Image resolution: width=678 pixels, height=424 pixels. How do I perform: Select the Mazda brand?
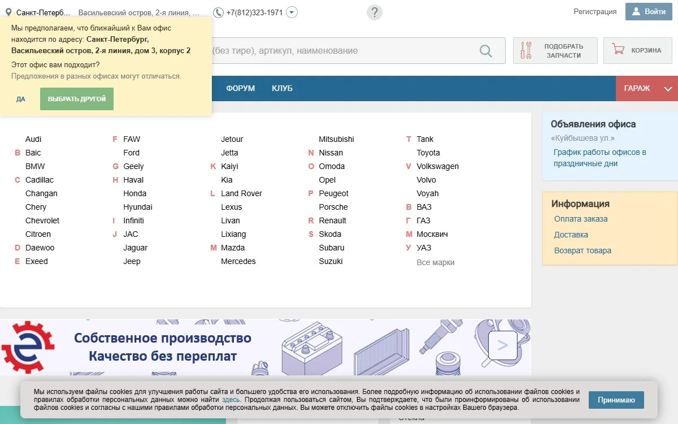[x=233, y=248]
